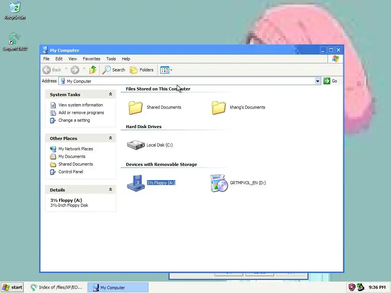
Task: Toggle the Folders pane
Action: 141,70
